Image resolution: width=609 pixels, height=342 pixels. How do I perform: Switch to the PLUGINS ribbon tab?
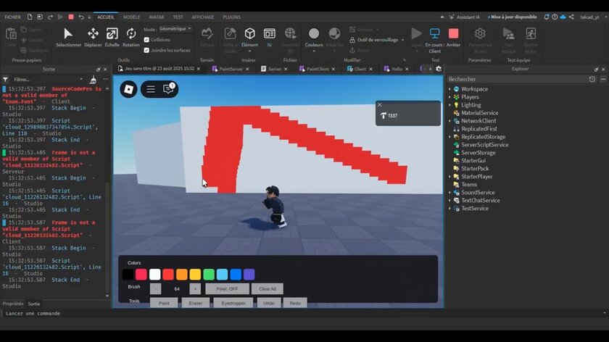[x=231, y=17]
